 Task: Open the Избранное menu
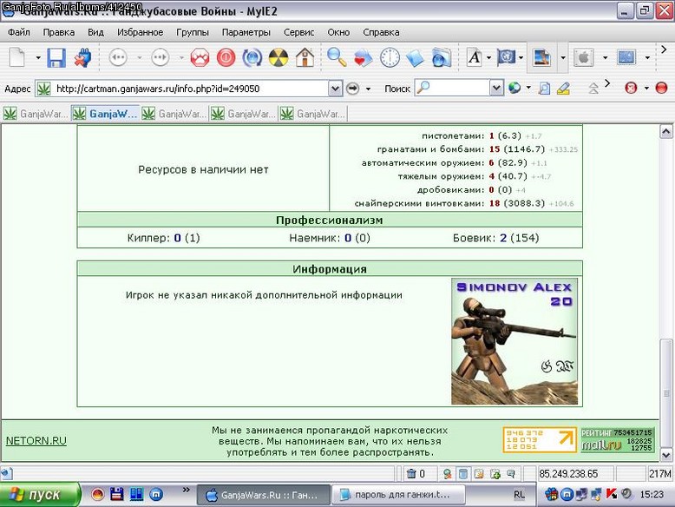[x=140, y=32]
